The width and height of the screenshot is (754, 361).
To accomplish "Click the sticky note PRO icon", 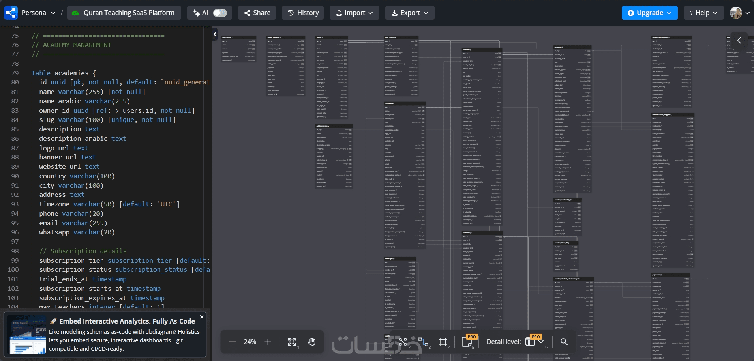I will (x=467, y=342).
